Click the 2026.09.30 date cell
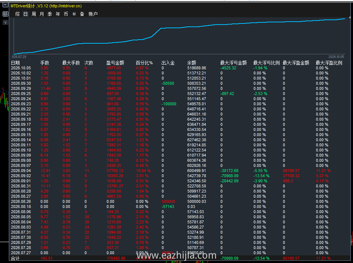353x263 pixels. pyautogui.click(x=21, y=83)
